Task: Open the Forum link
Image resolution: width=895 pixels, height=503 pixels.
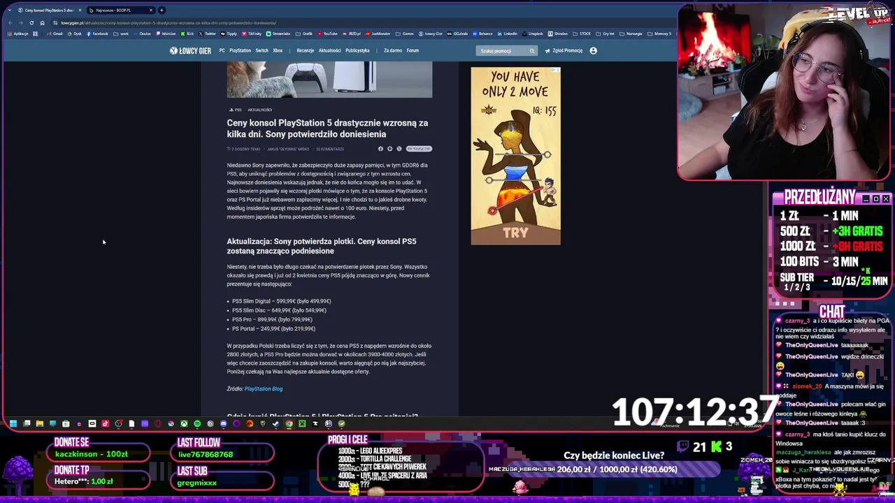Action: pos(413,50)
